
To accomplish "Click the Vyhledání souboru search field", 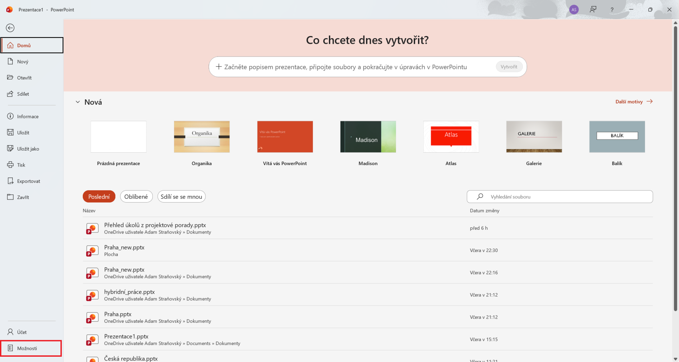I will 560,197.
